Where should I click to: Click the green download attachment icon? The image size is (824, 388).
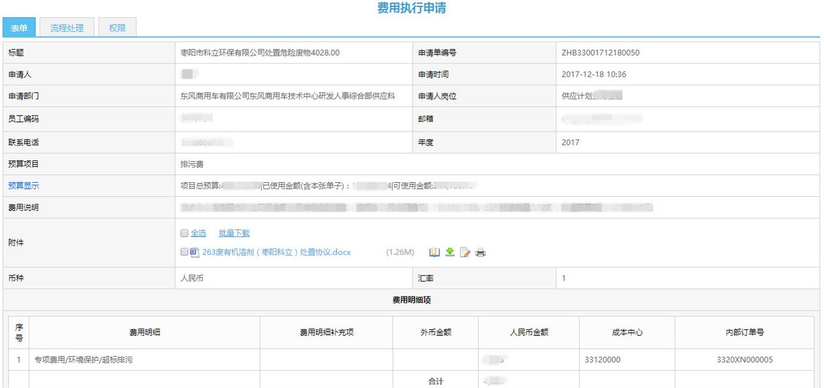(x=450, y=252)
